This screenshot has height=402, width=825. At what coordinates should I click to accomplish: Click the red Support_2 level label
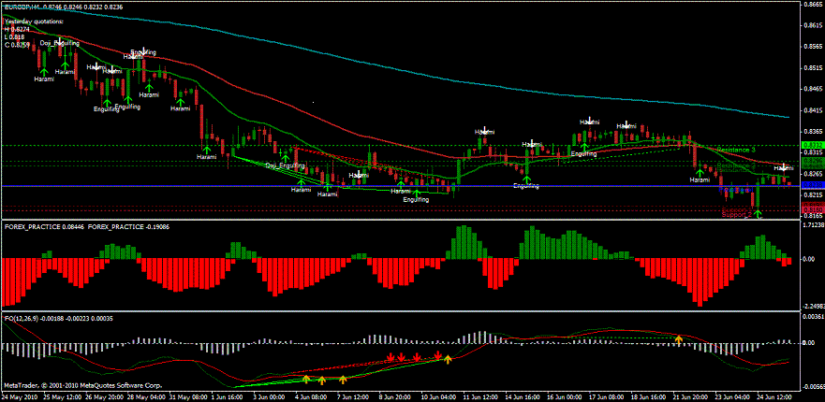(x=738, y=214)
